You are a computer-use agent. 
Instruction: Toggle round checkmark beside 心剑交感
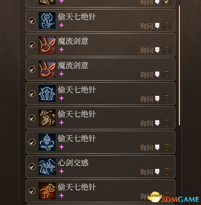click(x=32, y=167)
